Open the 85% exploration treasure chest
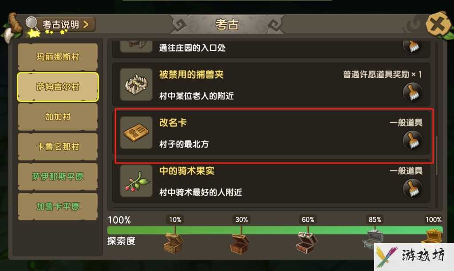This screenshot has width=454, height=271. [373, 238]
